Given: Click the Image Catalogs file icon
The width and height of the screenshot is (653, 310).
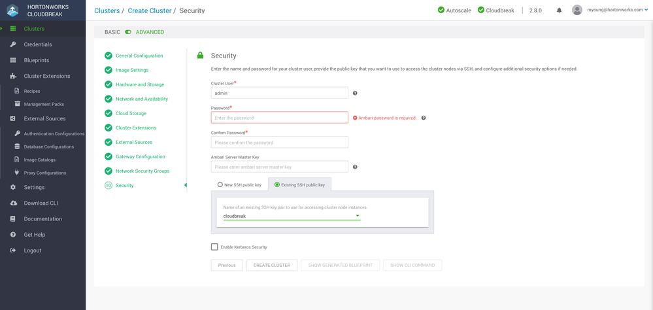Looking at the screenshot, I should pyautogui.click(x=17, y=160).
